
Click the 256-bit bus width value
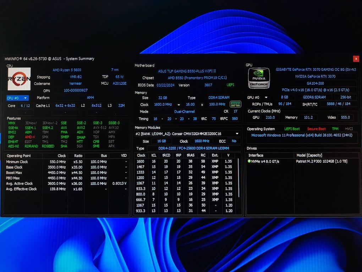[x=346, y=97]
